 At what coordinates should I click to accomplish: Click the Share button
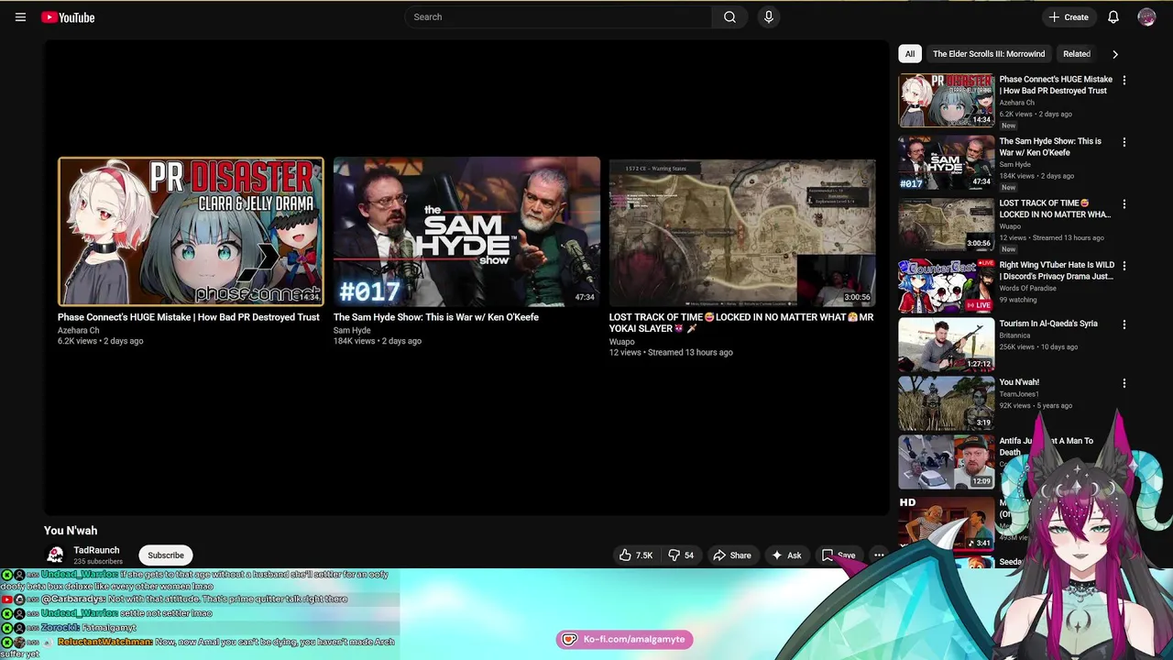732,555
